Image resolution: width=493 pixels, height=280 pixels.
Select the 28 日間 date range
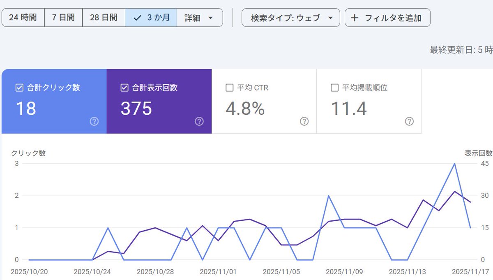tap(104, 18)
